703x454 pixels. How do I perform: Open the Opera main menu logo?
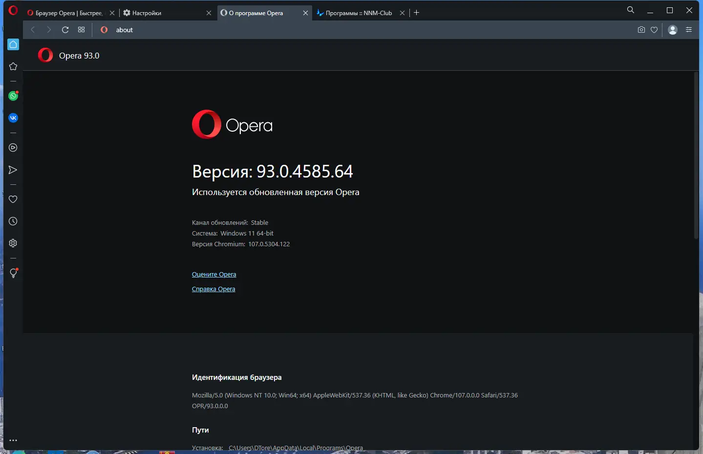point(13,10)
